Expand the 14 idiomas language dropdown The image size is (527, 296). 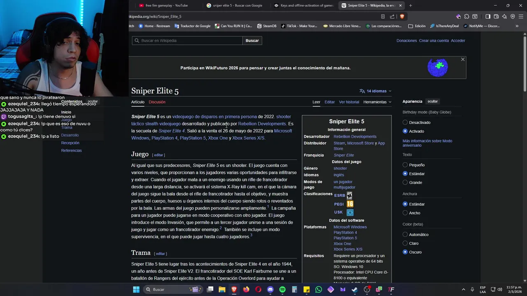click(375, 91)
